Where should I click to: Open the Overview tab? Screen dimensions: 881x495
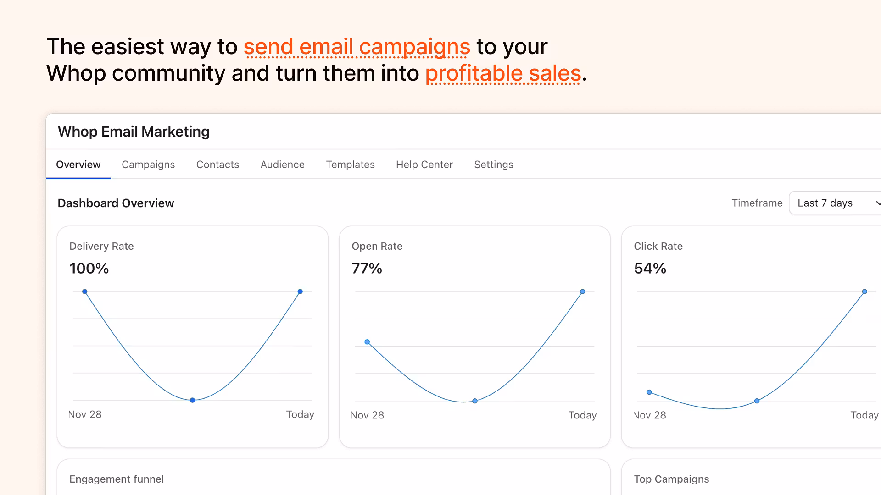pyautogui.click(x=78, y=165)
